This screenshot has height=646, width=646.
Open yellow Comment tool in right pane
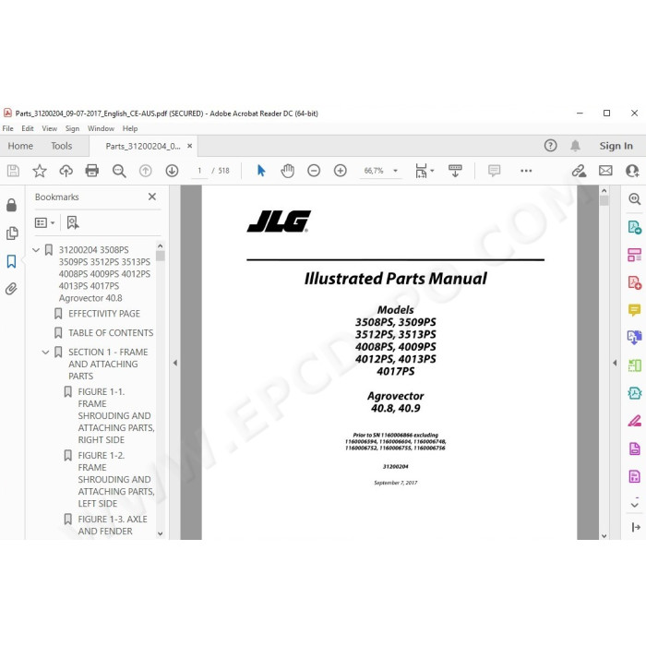[635, 310]
